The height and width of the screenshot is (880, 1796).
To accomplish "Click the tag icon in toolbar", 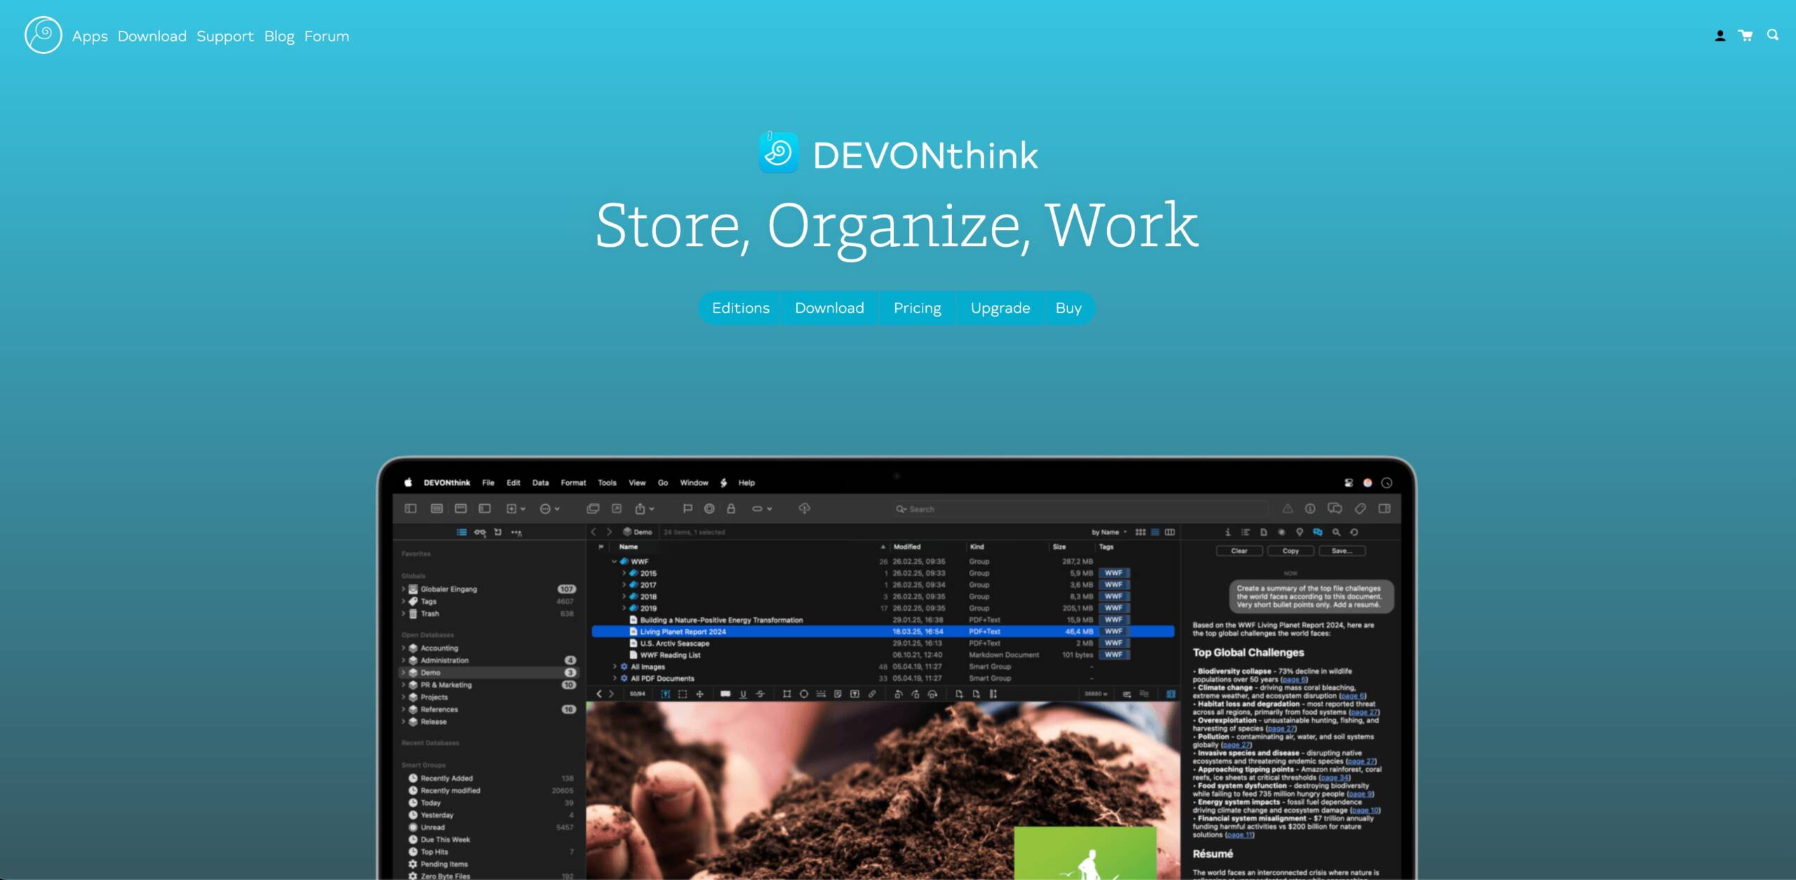I will pos(1360,508).
